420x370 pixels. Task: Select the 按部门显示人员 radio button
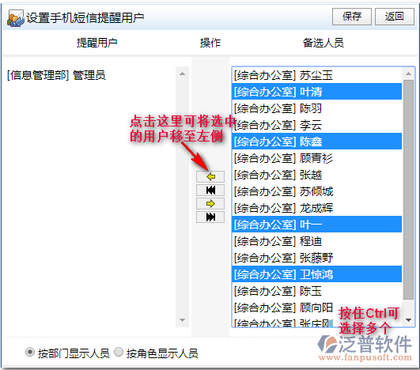(30, 352)
